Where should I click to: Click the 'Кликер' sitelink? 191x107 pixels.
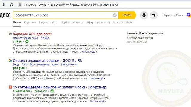(x=45, y=38)
